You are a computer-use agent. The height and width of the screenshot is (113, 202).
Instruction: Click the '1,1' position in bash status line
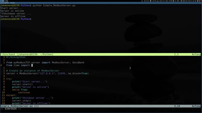176,54
